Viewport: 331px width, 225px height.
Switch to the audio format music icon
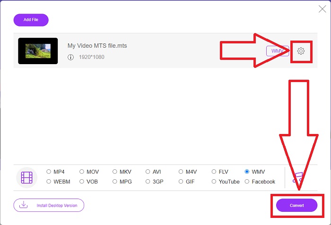click(x=298, y=177)
